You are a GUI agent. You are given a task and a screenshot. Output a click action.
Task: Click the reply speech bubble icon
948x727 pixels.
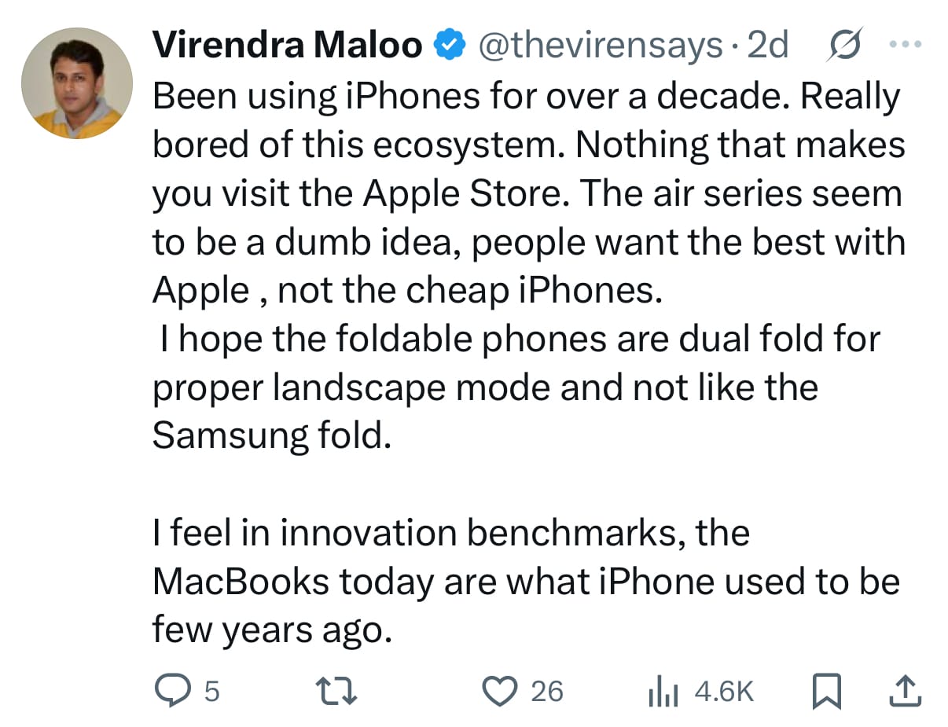click(x=172, y=691)
